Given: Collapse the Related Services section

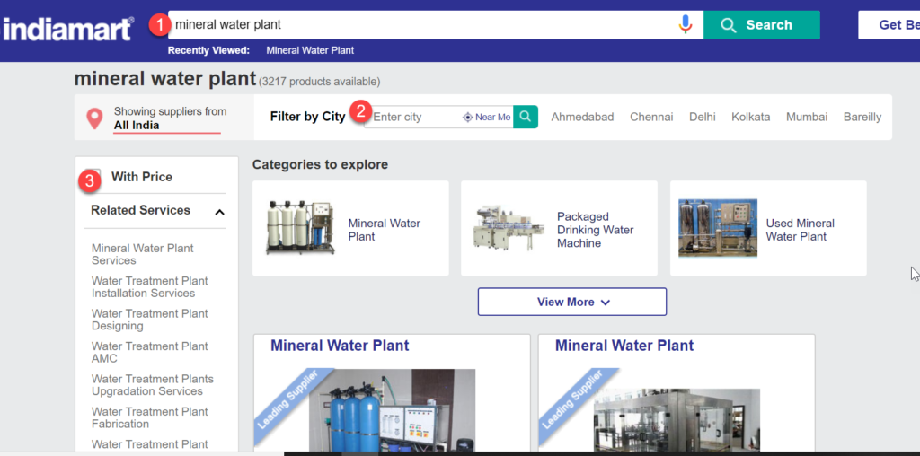Looking at the screenshot, I should point(219,212).
